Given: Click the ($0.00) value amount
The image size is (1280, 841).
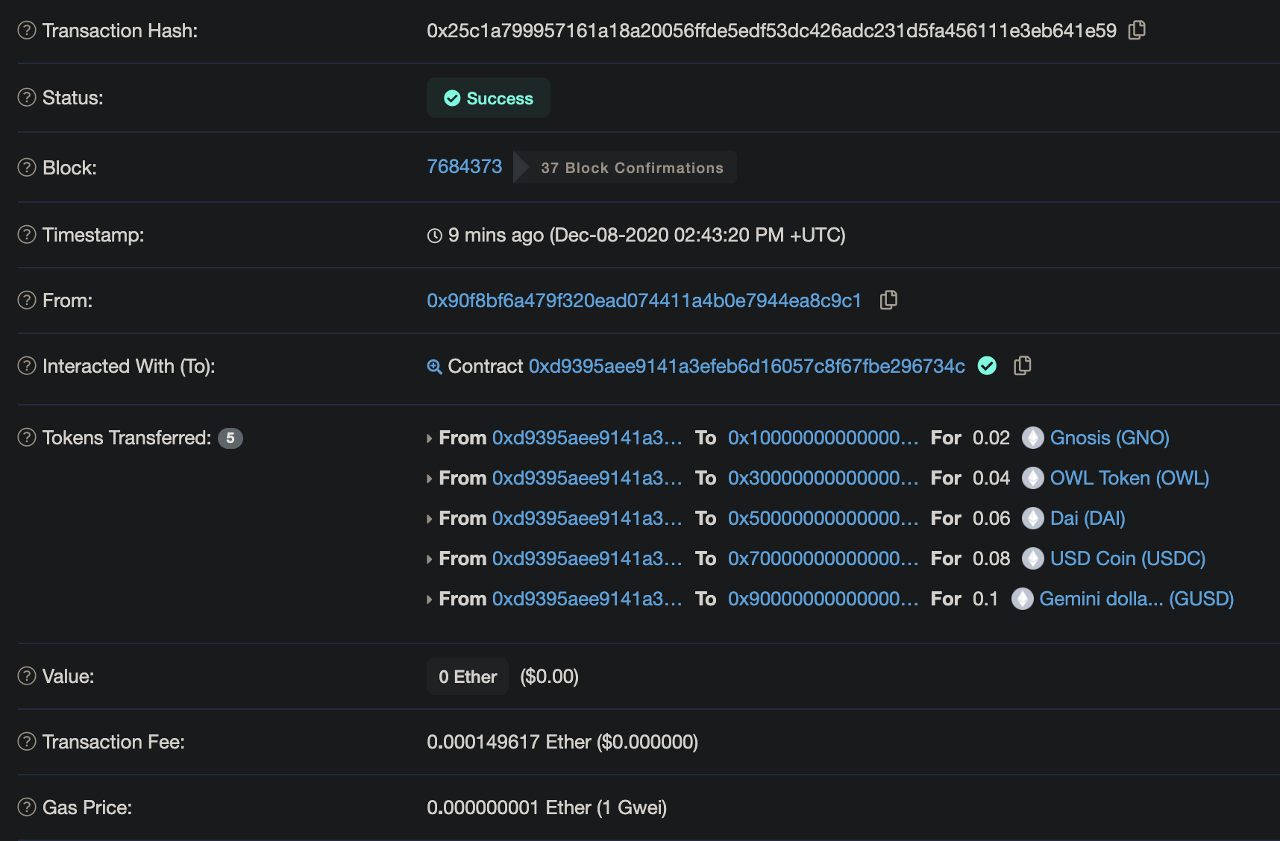Looking at the screenshot, I should tap(549, 676).
